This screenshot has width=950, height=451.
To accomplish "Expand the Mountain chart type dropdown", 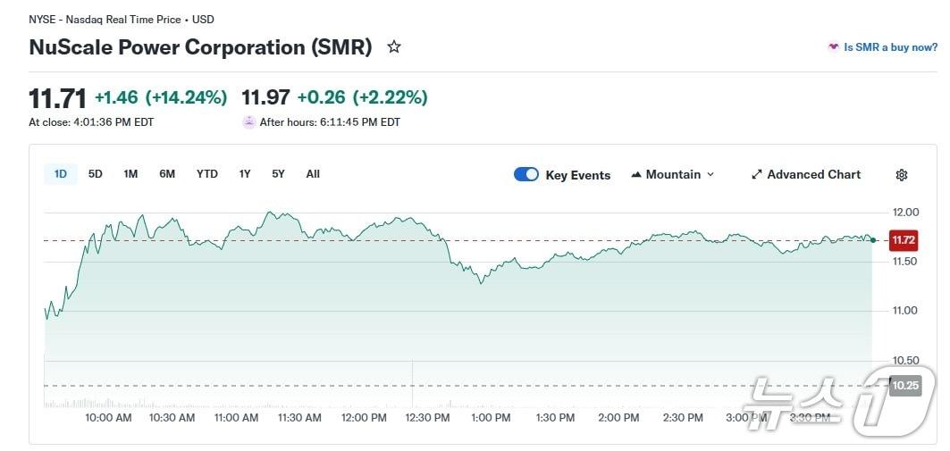I will pyautogui.click(x=710, y=175).
